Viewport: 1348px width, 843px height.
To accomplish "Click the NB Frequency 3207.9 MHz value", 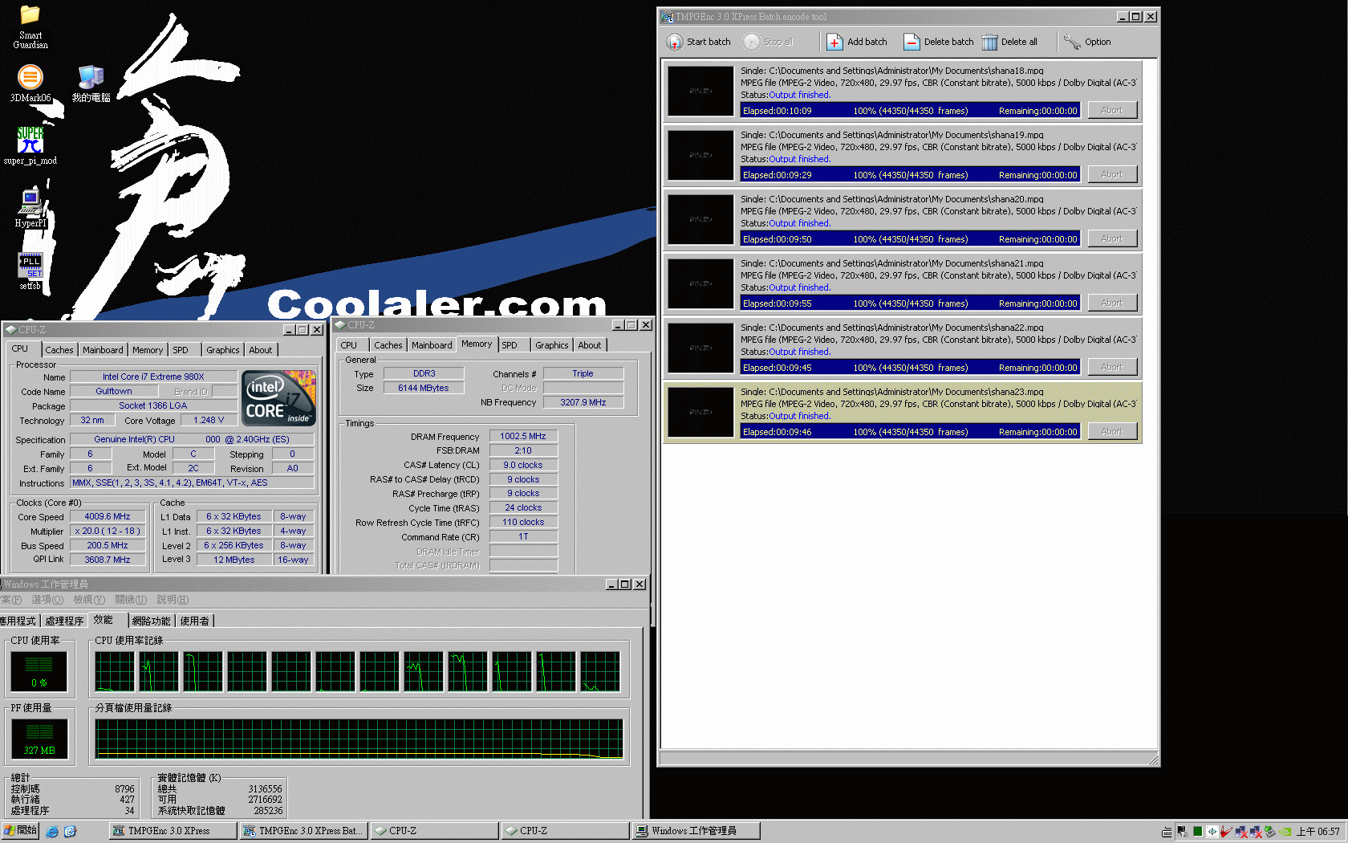I will (583, 403).
